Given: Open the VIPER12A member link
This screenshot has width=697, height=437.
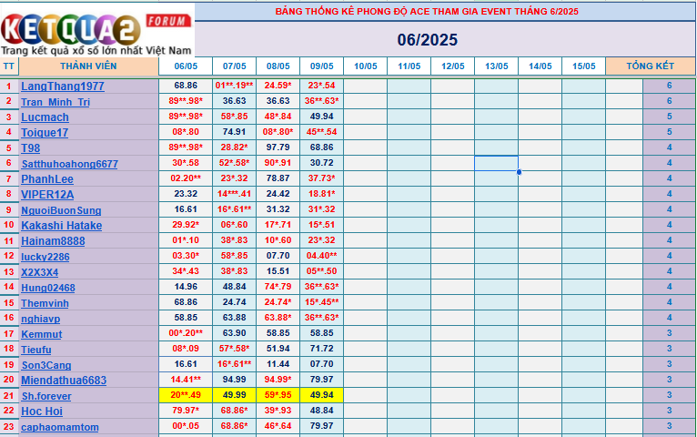Looking at the screenshot, I should [x=47, y=195].
